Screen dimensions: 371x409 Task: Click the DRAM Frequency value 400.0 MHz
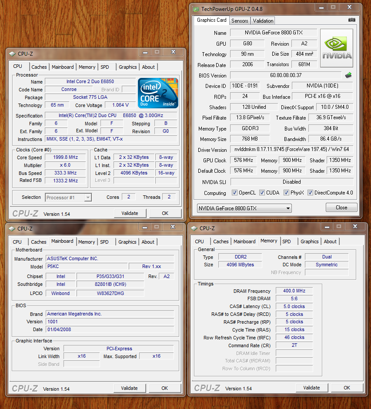[294, 291]
